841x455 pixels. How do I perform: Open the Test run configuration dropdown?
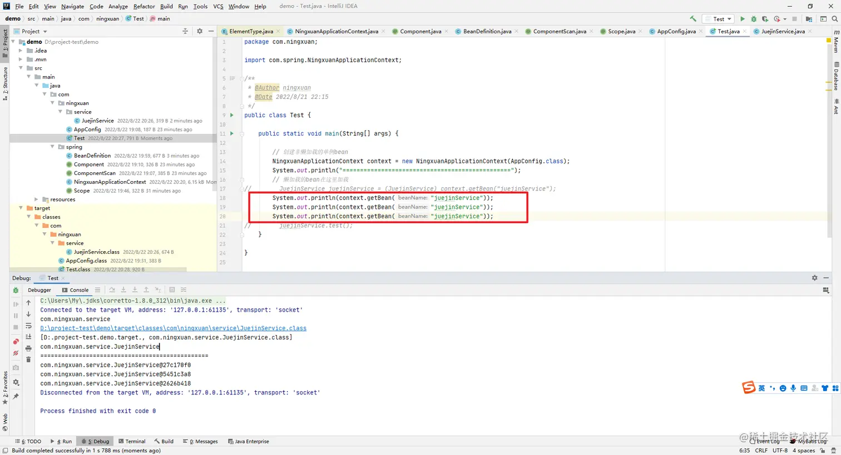click(718, 19)
